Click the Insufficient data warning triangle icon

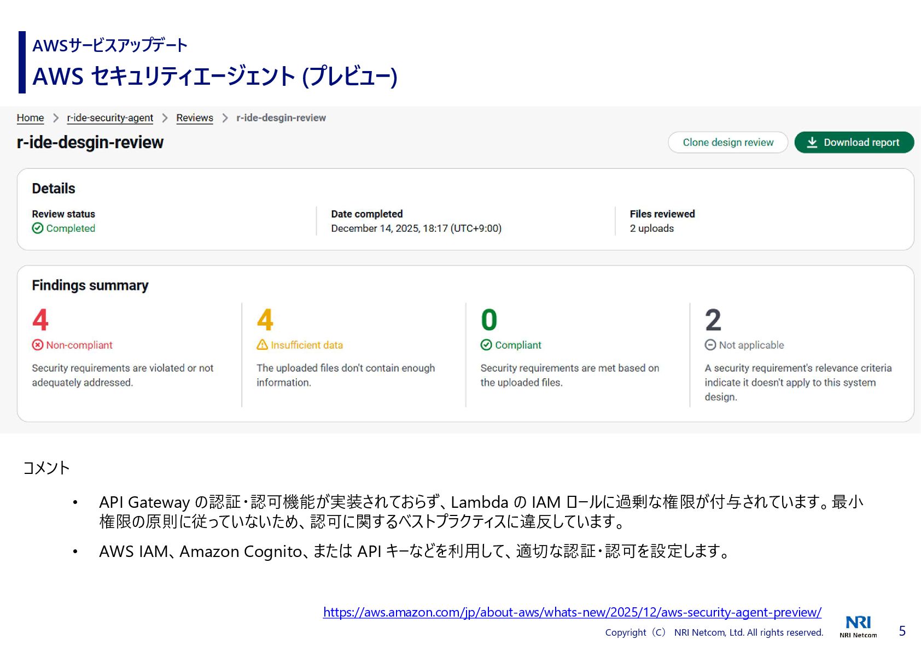(x=263, y=345)
